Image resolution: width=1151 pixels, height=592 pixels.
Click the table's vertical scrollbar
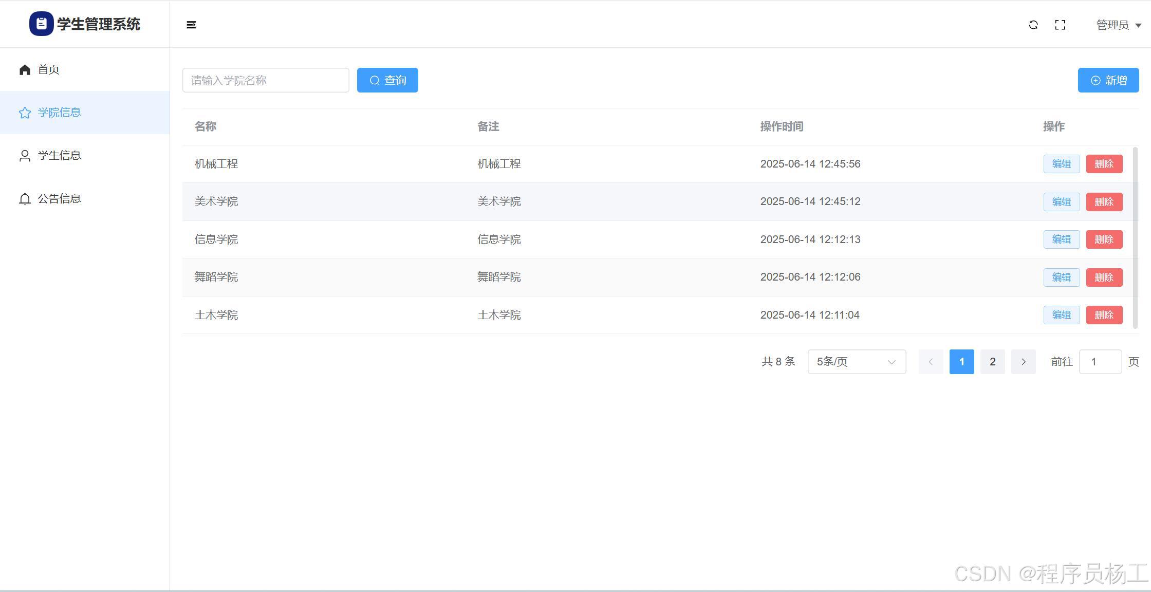point(1135,237)
